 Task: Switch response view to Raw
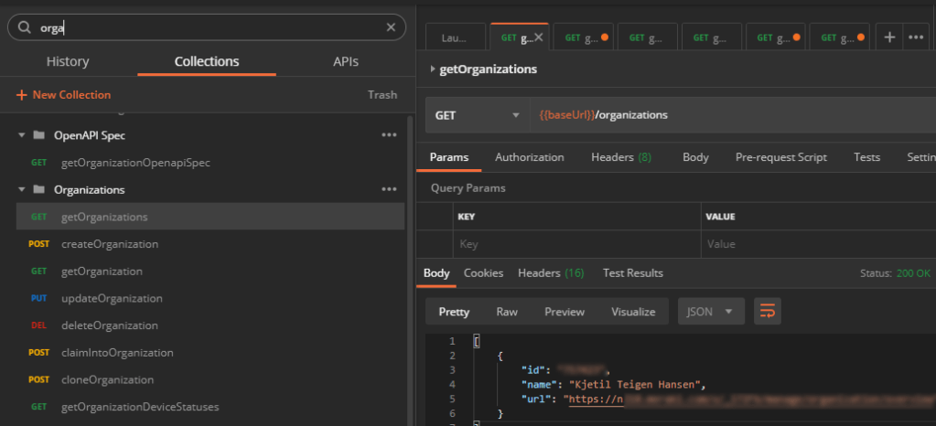pyautogui.click(x=507, y=312)
